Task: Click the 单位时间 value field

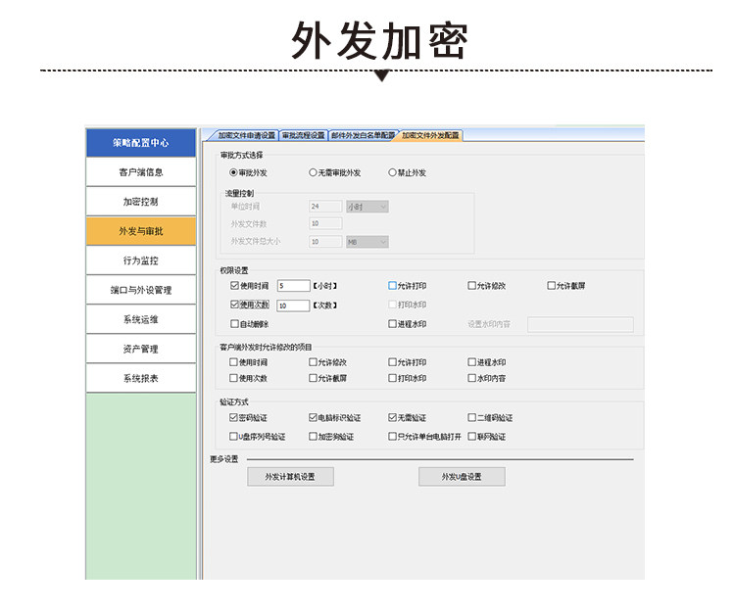Action: coord(325,207)
